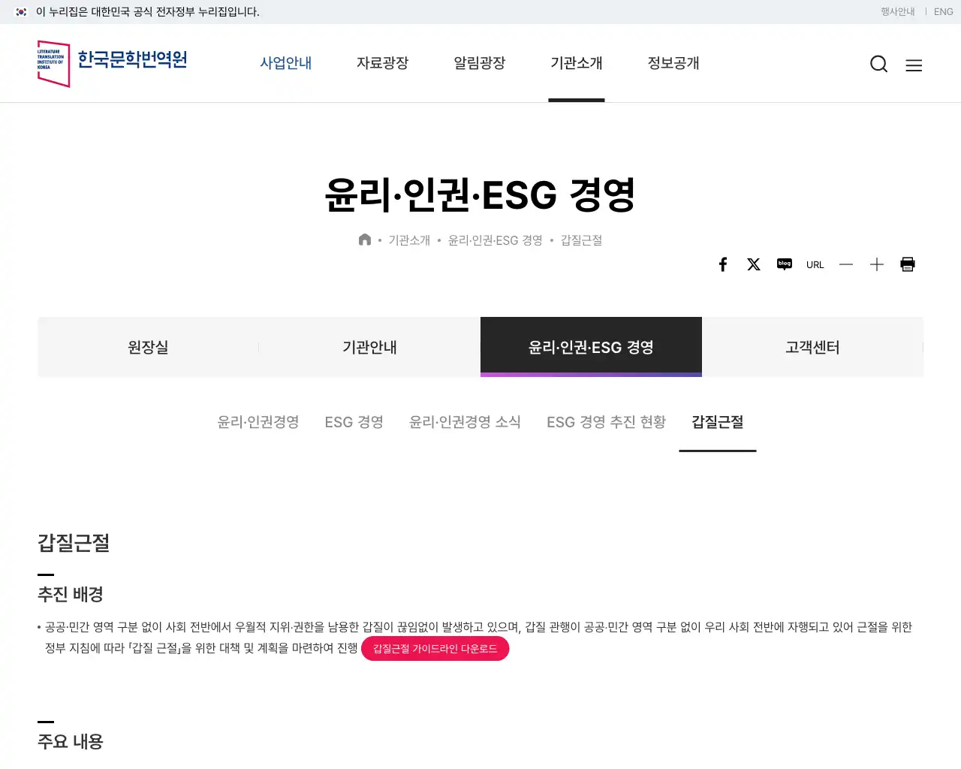Screen dimensions: 961x769
Task: Open the hamburger full menu icon
Action: [914, 65]
